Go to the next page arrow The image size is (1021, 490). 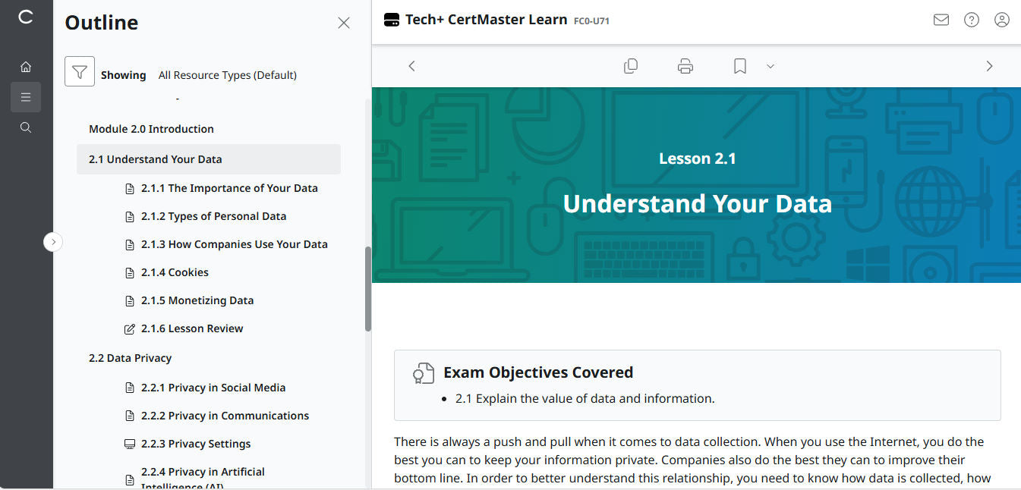(989, 66)
